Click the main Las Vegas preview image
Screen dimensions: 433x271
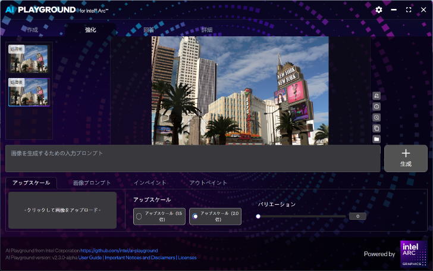(x=240, y=91)
